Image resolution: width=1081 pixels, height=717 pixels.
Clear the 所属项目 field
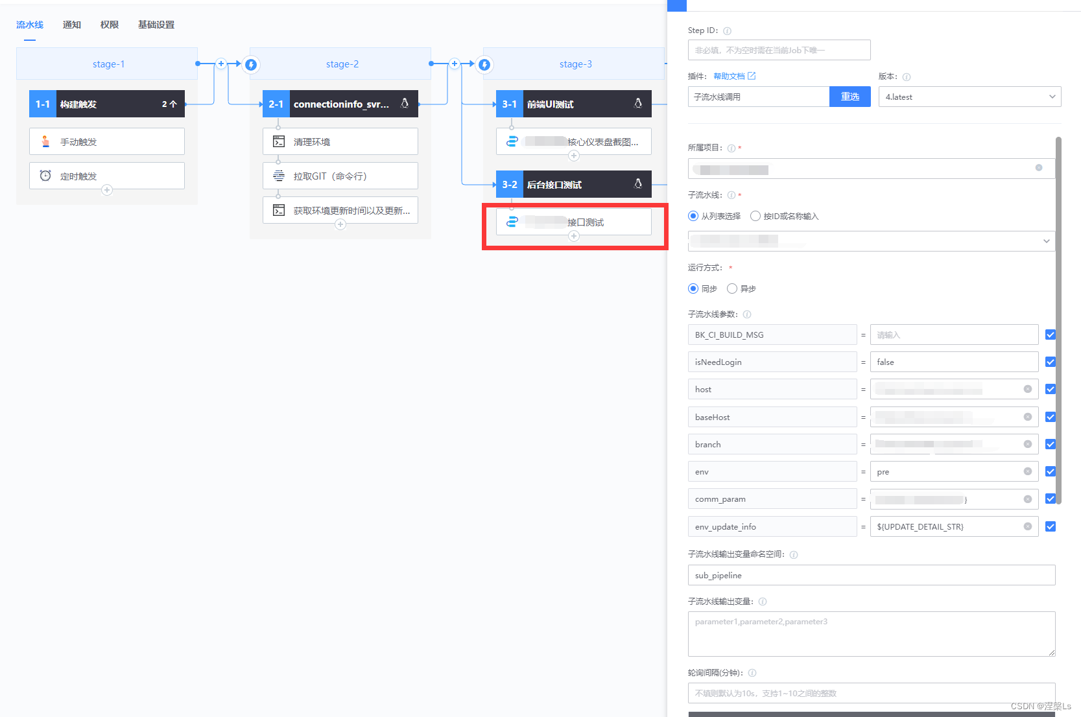point(1039,168)
